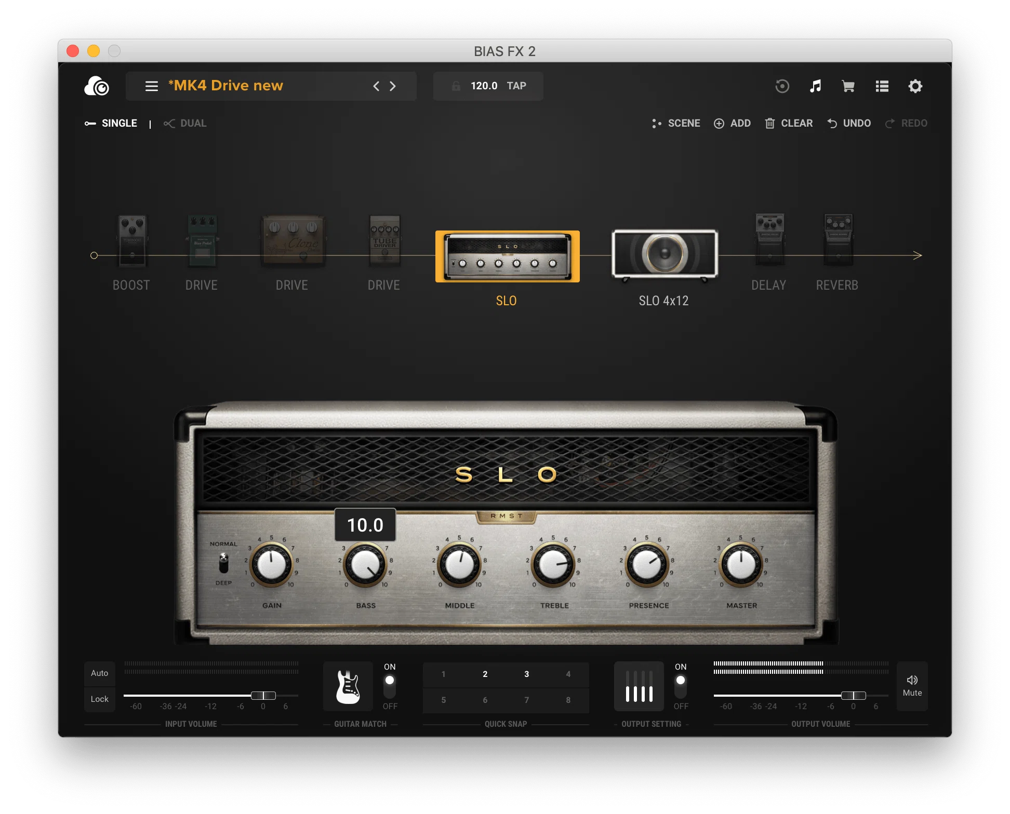The image size is (1010, 814).
Task: Click the Input Volume slider handle
Action: point(263,696)
